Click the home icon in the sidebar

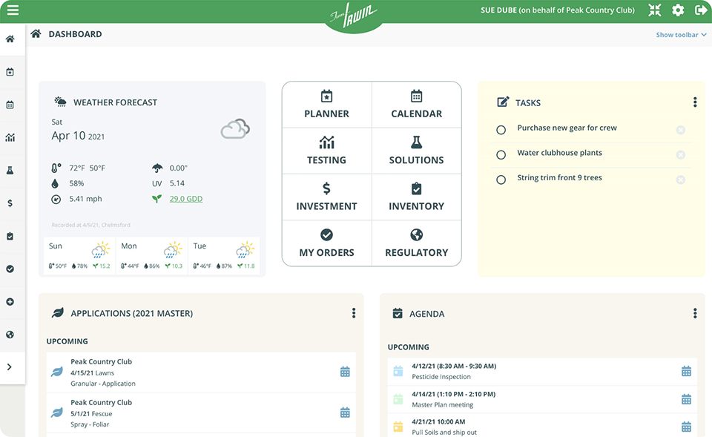10,39
